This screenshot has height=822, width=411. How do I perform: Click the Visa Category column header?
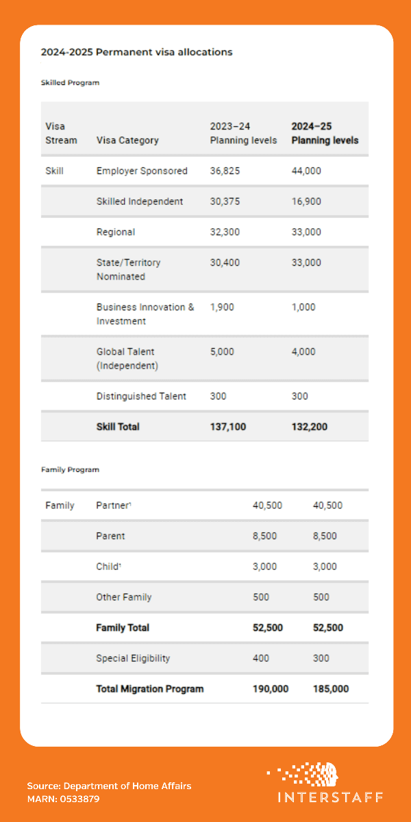coord(127,140)
